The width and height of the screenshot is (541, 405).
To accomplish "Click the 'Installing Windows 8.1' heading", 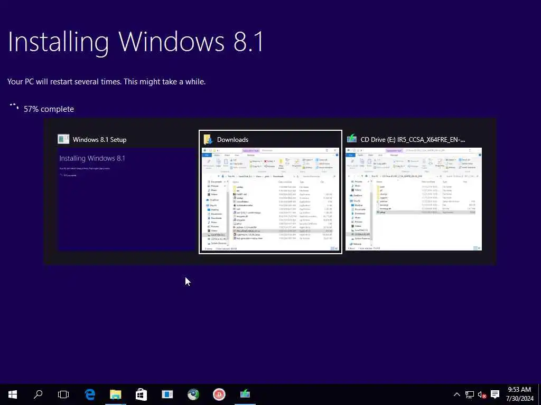I will [136, 42].
